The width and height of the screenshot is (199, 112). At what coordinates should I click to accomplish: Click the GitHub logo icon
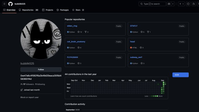pyautogui.click(x=11, y=4)
